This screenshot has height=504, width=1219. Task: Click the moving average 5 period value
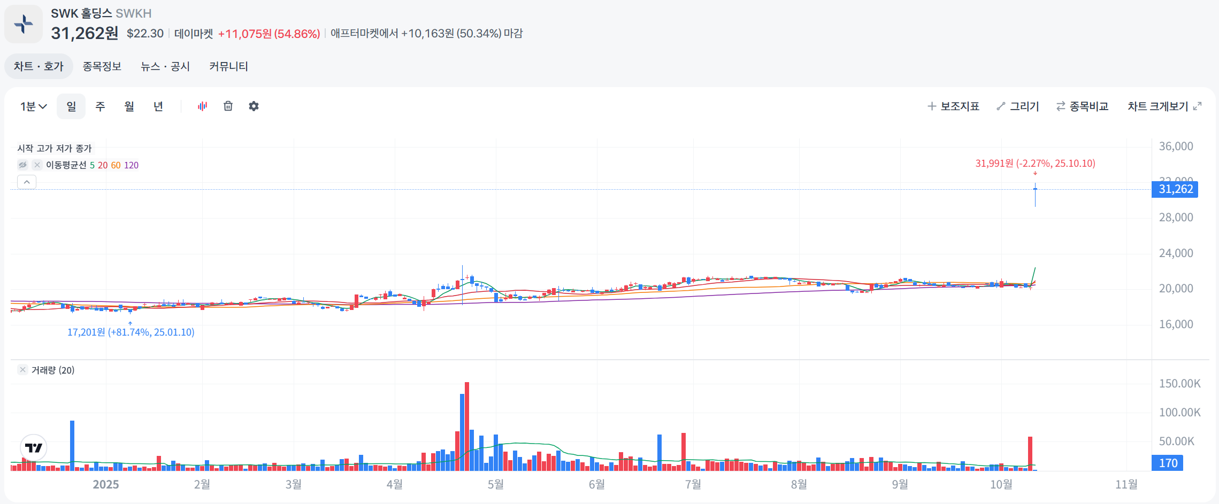92,165
